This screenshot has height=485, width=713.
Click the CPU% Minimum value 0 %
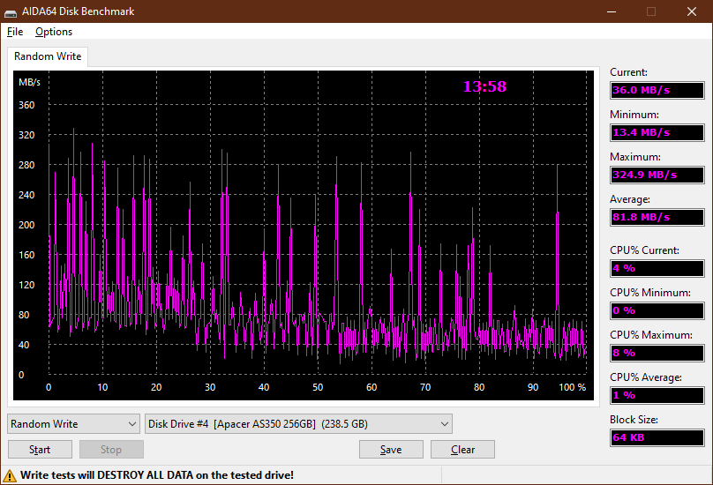657,310
